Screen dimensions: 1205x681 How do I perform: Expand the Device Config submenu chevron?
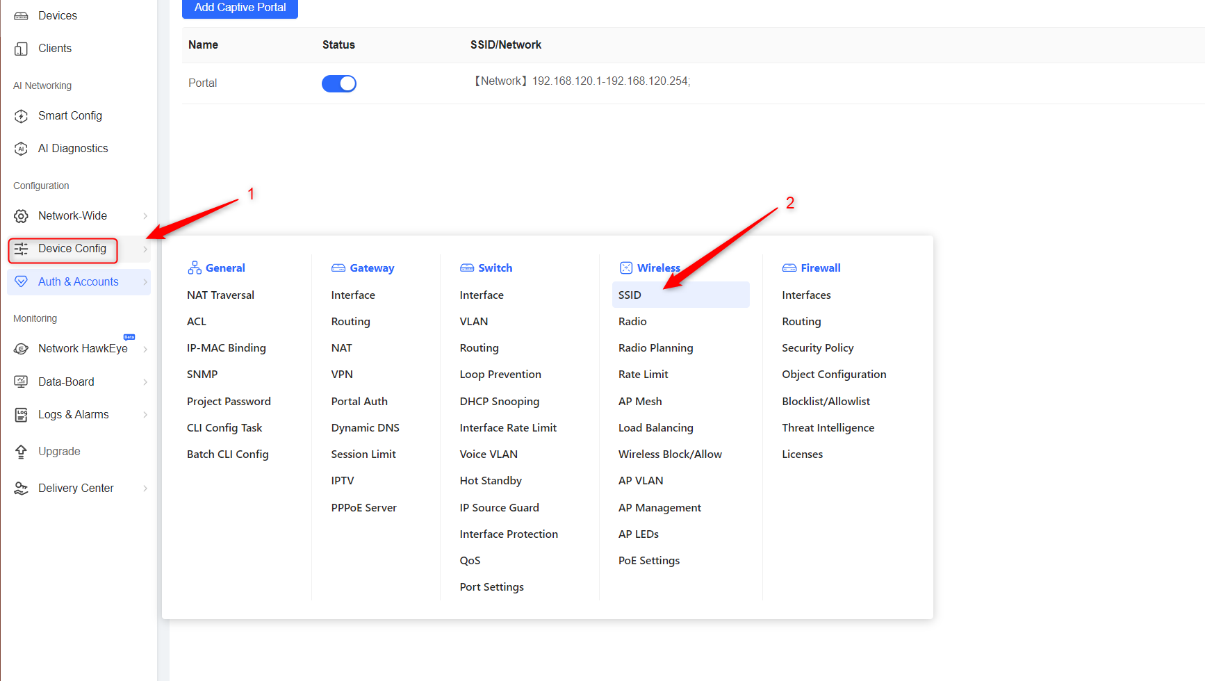tap(145, 249)
